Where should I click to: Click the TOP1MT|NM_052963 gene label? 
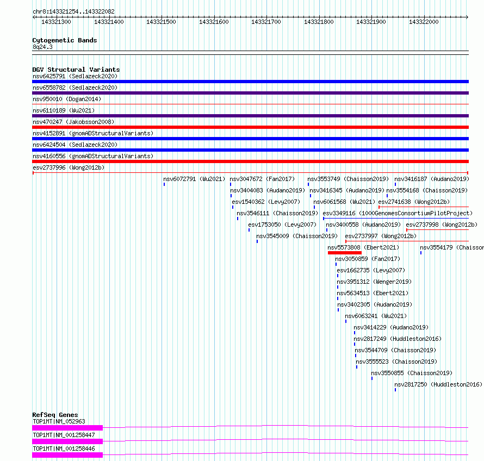59,421
